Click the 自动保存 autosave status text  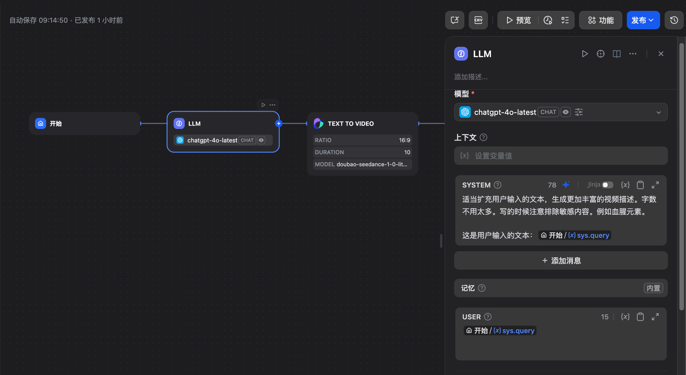(66, 20)
